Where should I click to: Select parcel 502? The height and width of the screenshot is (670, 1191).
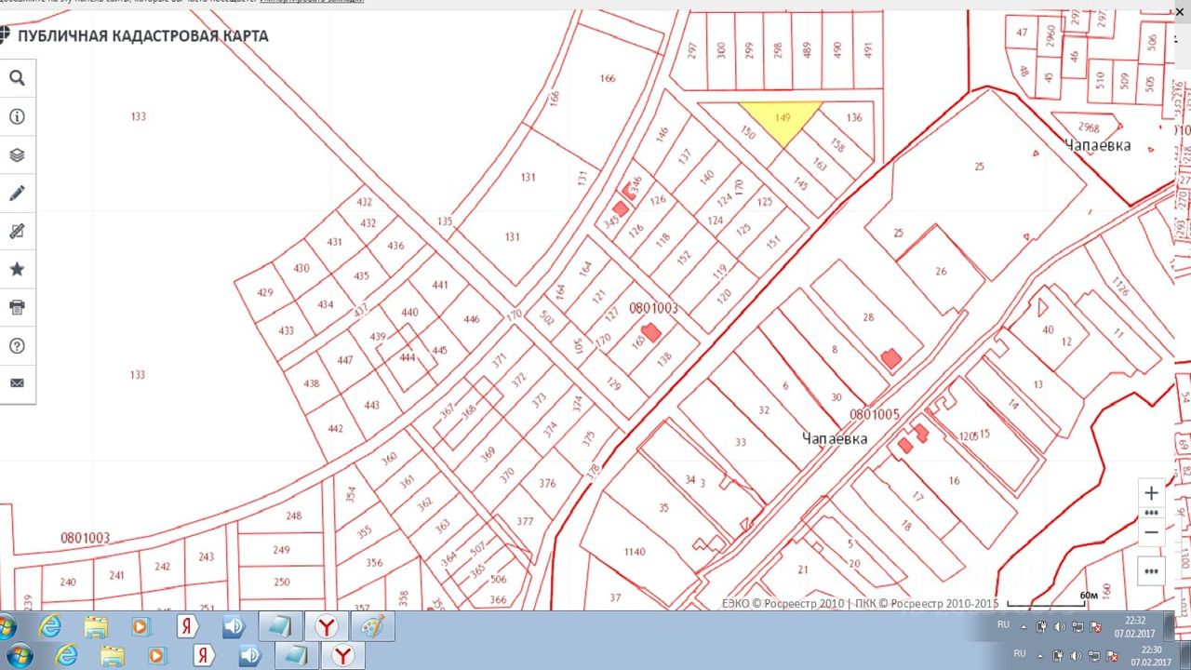[x=548, y=319]
